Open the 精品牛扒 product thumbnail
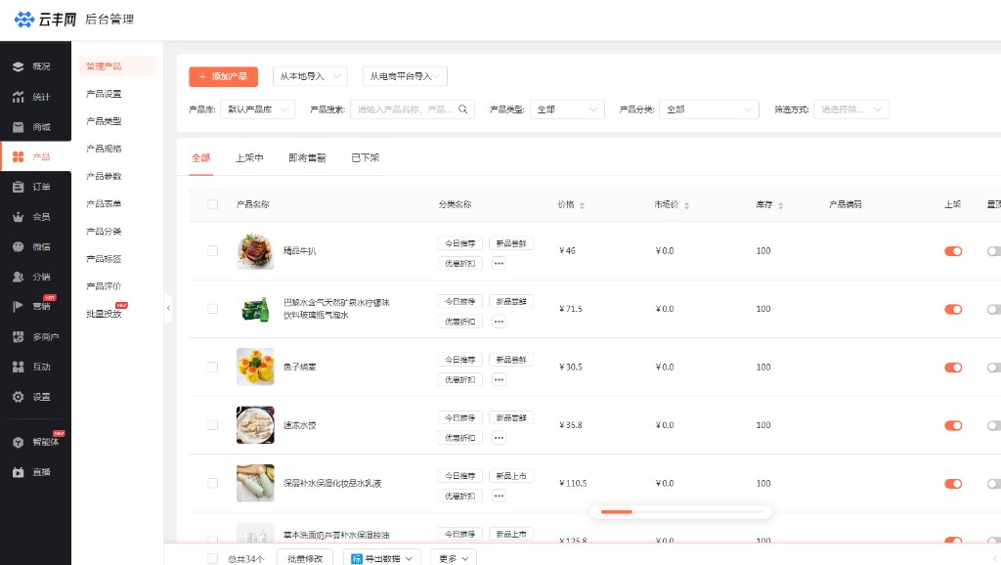This screenshot has height=565, width=1001. click(x=255, y=251)
